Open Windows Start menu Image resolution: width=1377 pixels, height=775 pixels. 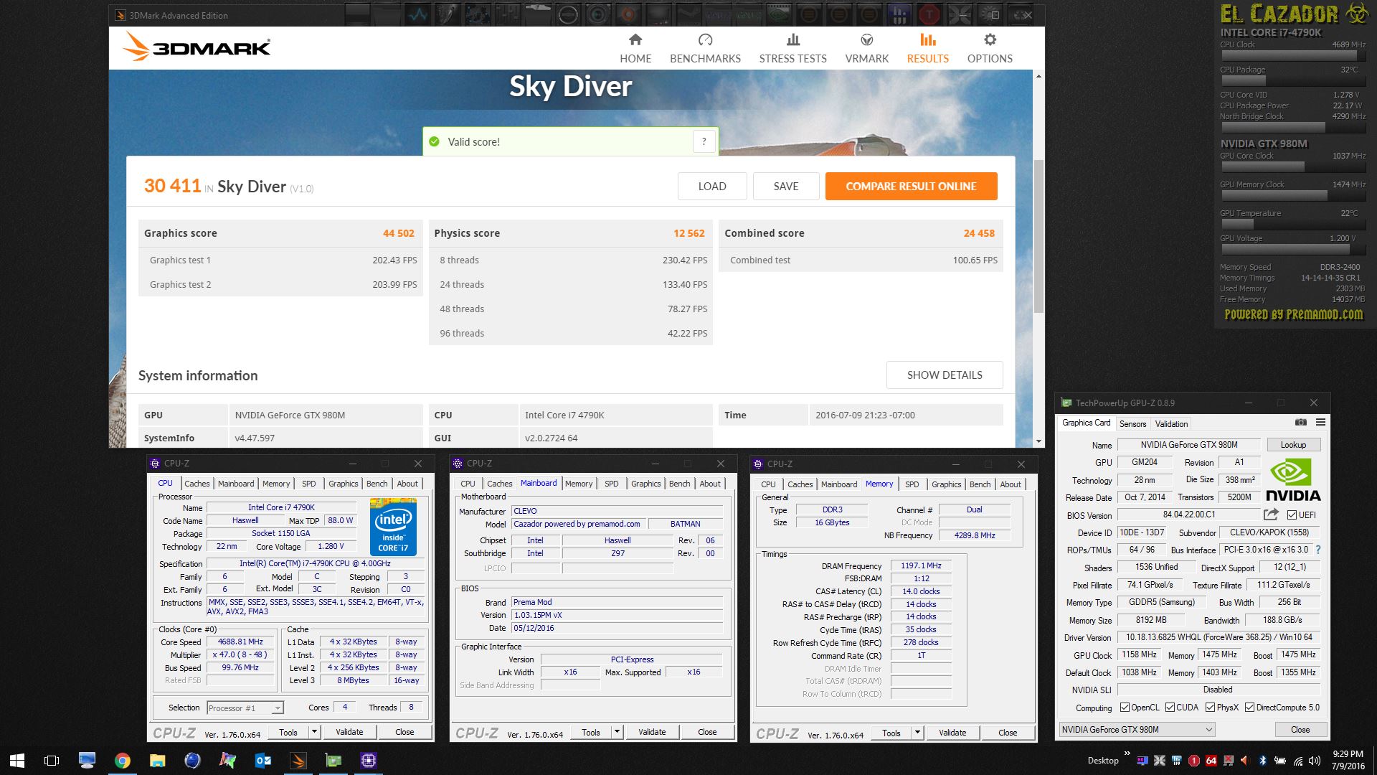coord(17,761)
